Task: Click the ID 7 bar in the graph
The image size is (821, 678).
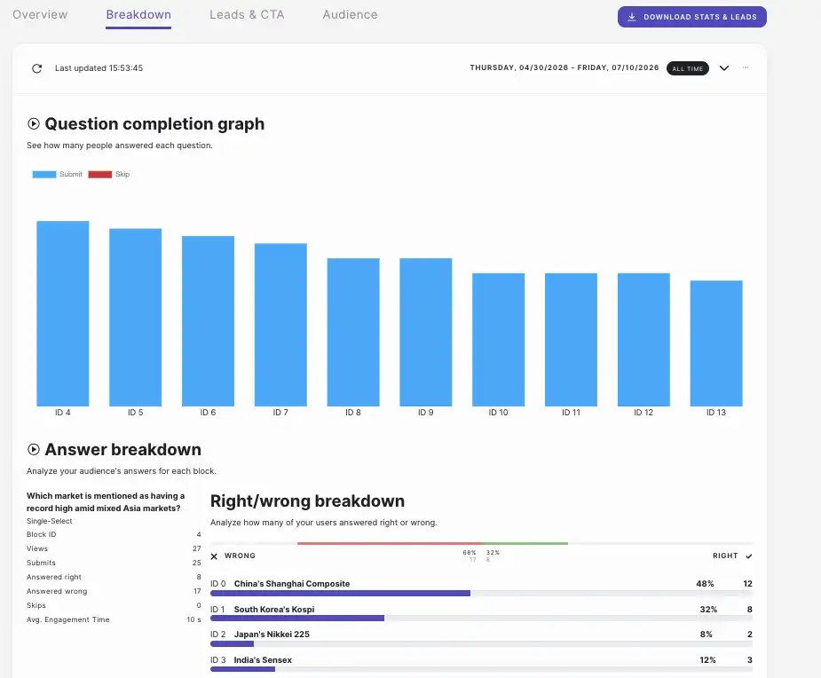Action: pos(280,325)
